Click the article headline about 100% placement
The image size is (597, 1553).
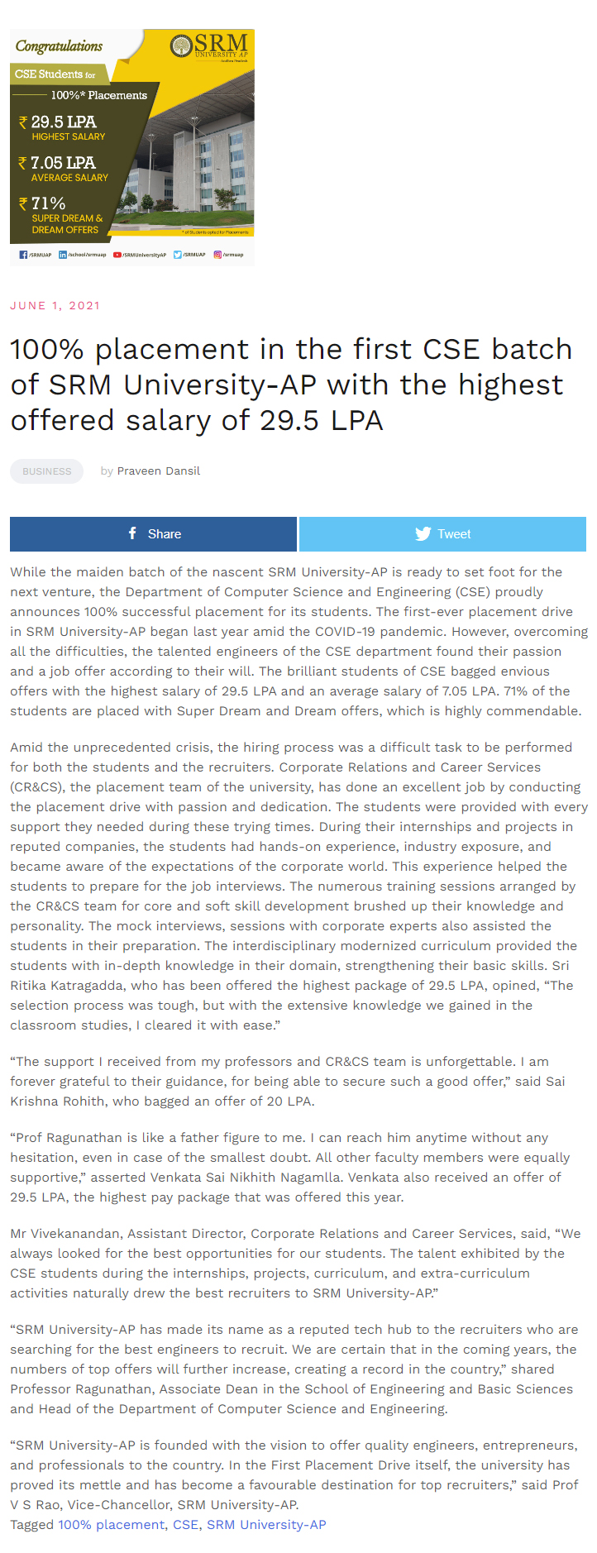291,385
